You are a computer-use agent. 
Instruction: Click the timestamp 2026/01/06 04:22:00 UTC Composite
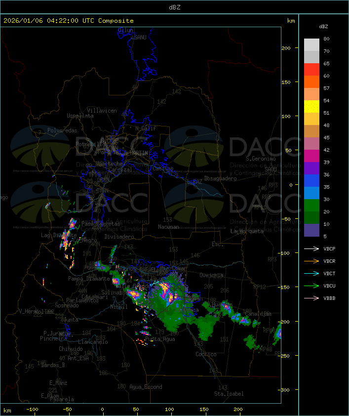point(69,21)
